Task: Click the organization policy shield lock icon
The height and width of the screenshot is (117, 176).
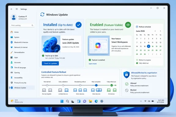Action: tap(127, 75)
